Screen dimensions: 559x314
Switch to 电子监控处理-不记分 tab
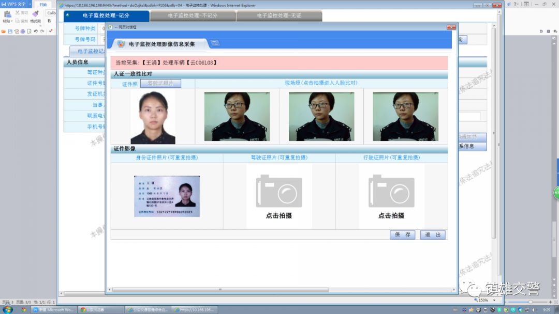[193, 15]
